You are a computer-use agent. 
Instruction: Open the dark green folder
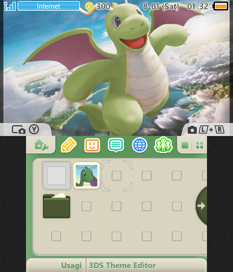tap(57, 206)
